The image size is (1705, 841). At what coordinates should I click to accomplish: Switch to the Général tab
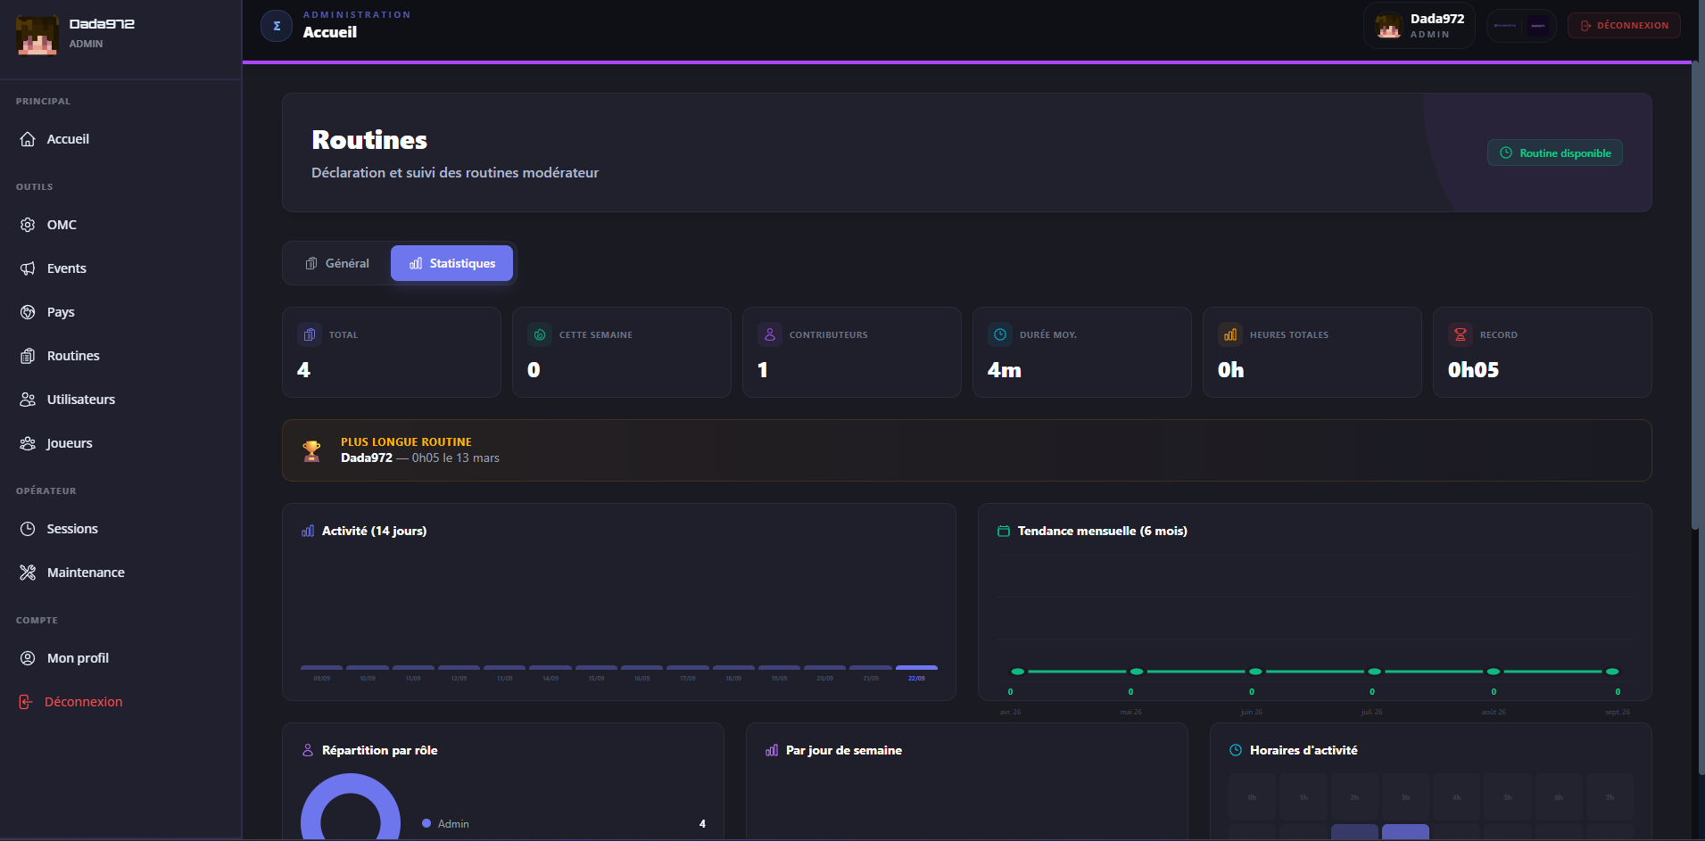337,263
